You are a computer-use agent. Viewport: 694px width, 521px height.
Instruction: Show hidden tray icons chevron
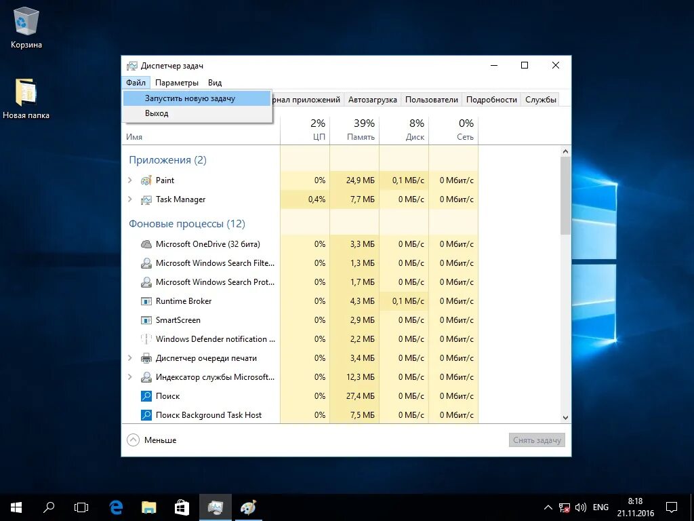pyautogui.click(x=548, y=507)
